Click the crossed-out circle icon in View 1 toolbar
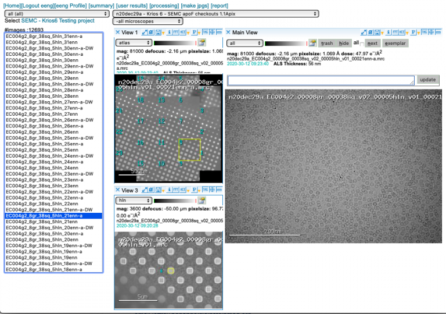 click(x=151, y=32)
